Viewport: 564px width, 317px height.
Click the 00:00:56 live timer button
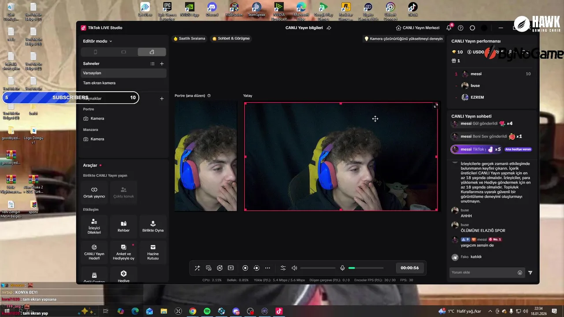(409, 268)
